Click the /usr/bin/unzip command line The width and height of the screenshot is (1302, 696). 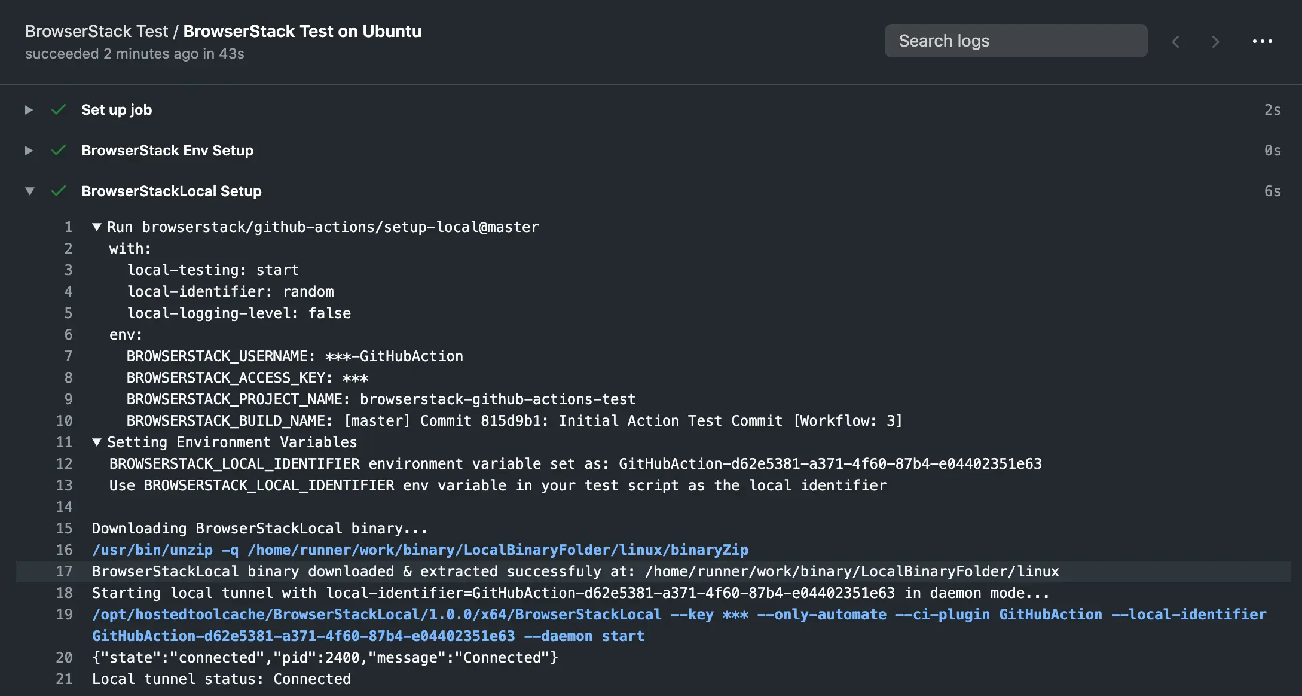(x=420, y=550)
